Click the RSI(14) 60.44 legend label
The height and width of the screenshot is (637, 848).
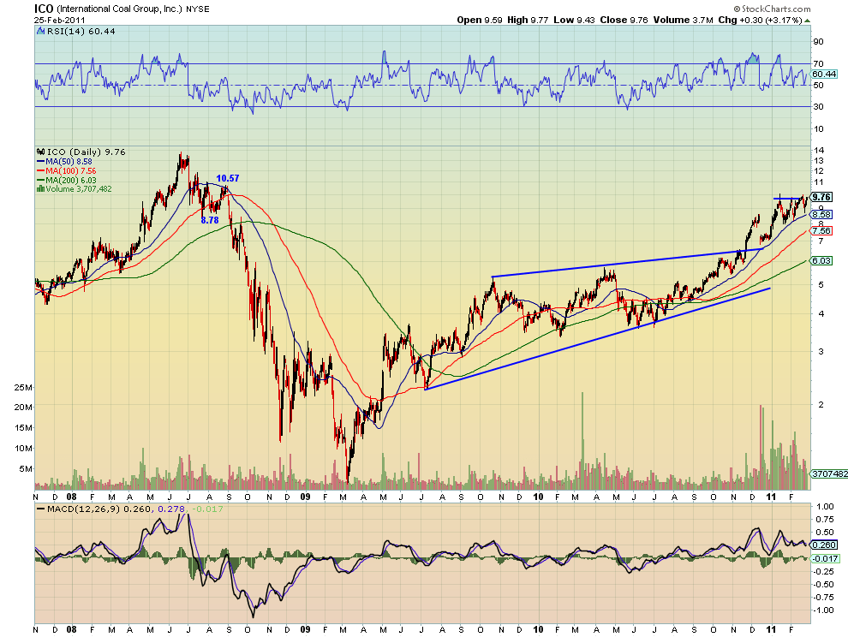(81, 32)
